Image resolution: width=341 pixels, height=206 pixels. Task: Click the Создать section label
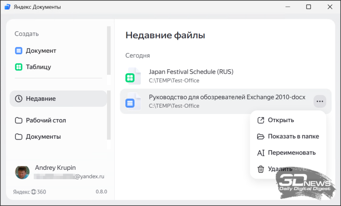point(26,34)
